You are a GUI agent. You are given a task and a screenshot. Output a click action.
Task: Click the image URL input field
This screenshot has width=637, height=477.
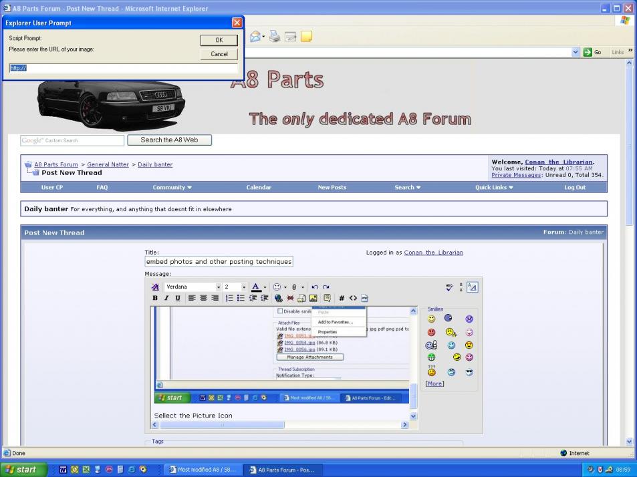coord(123,67)
